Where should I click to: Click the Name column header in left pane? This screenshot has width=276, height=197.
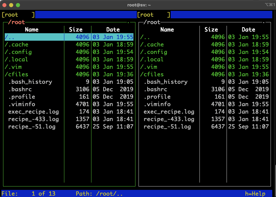tap(32, 29)
